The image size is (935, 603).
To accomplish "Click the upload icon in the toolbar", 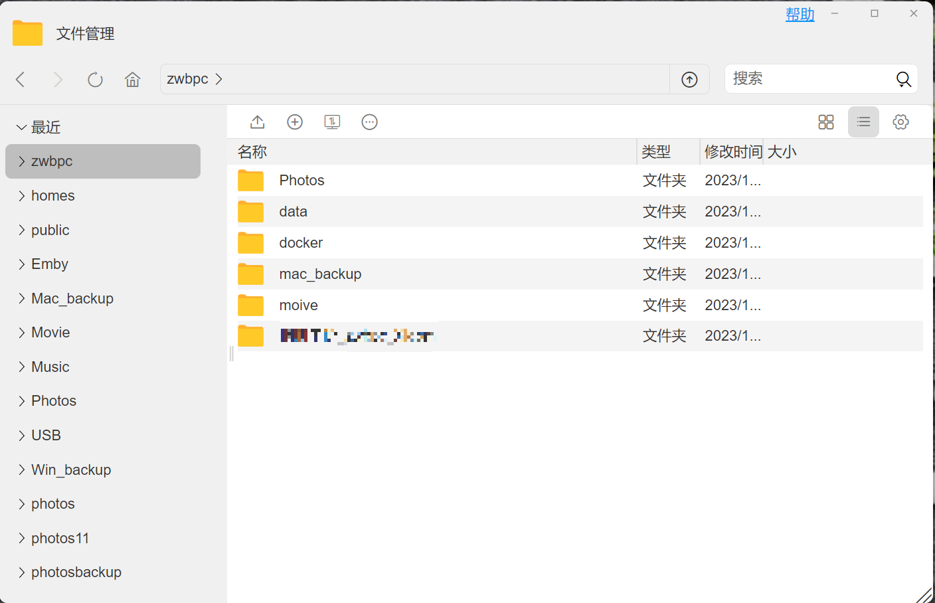I will click(x=258, y=122).
